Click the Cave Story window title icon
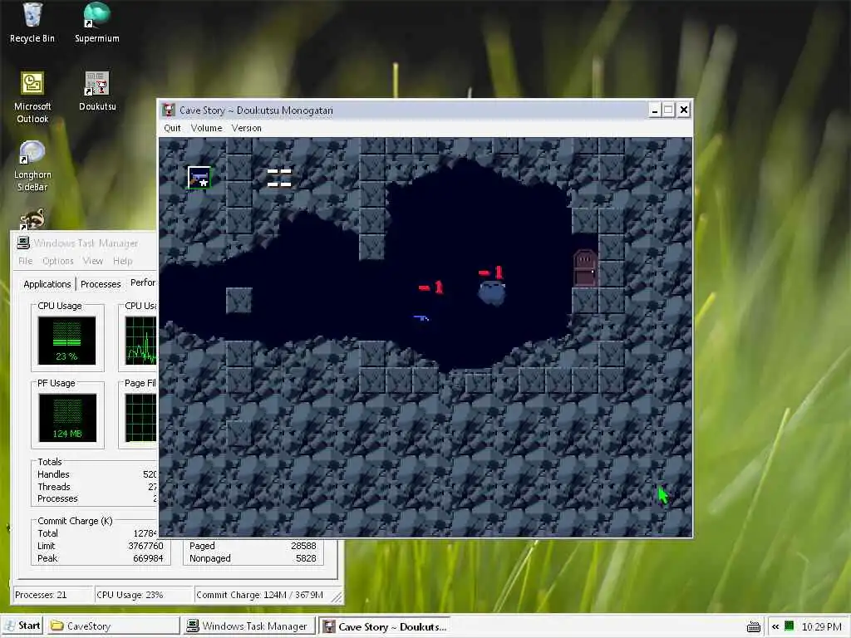 pos(169,110)
